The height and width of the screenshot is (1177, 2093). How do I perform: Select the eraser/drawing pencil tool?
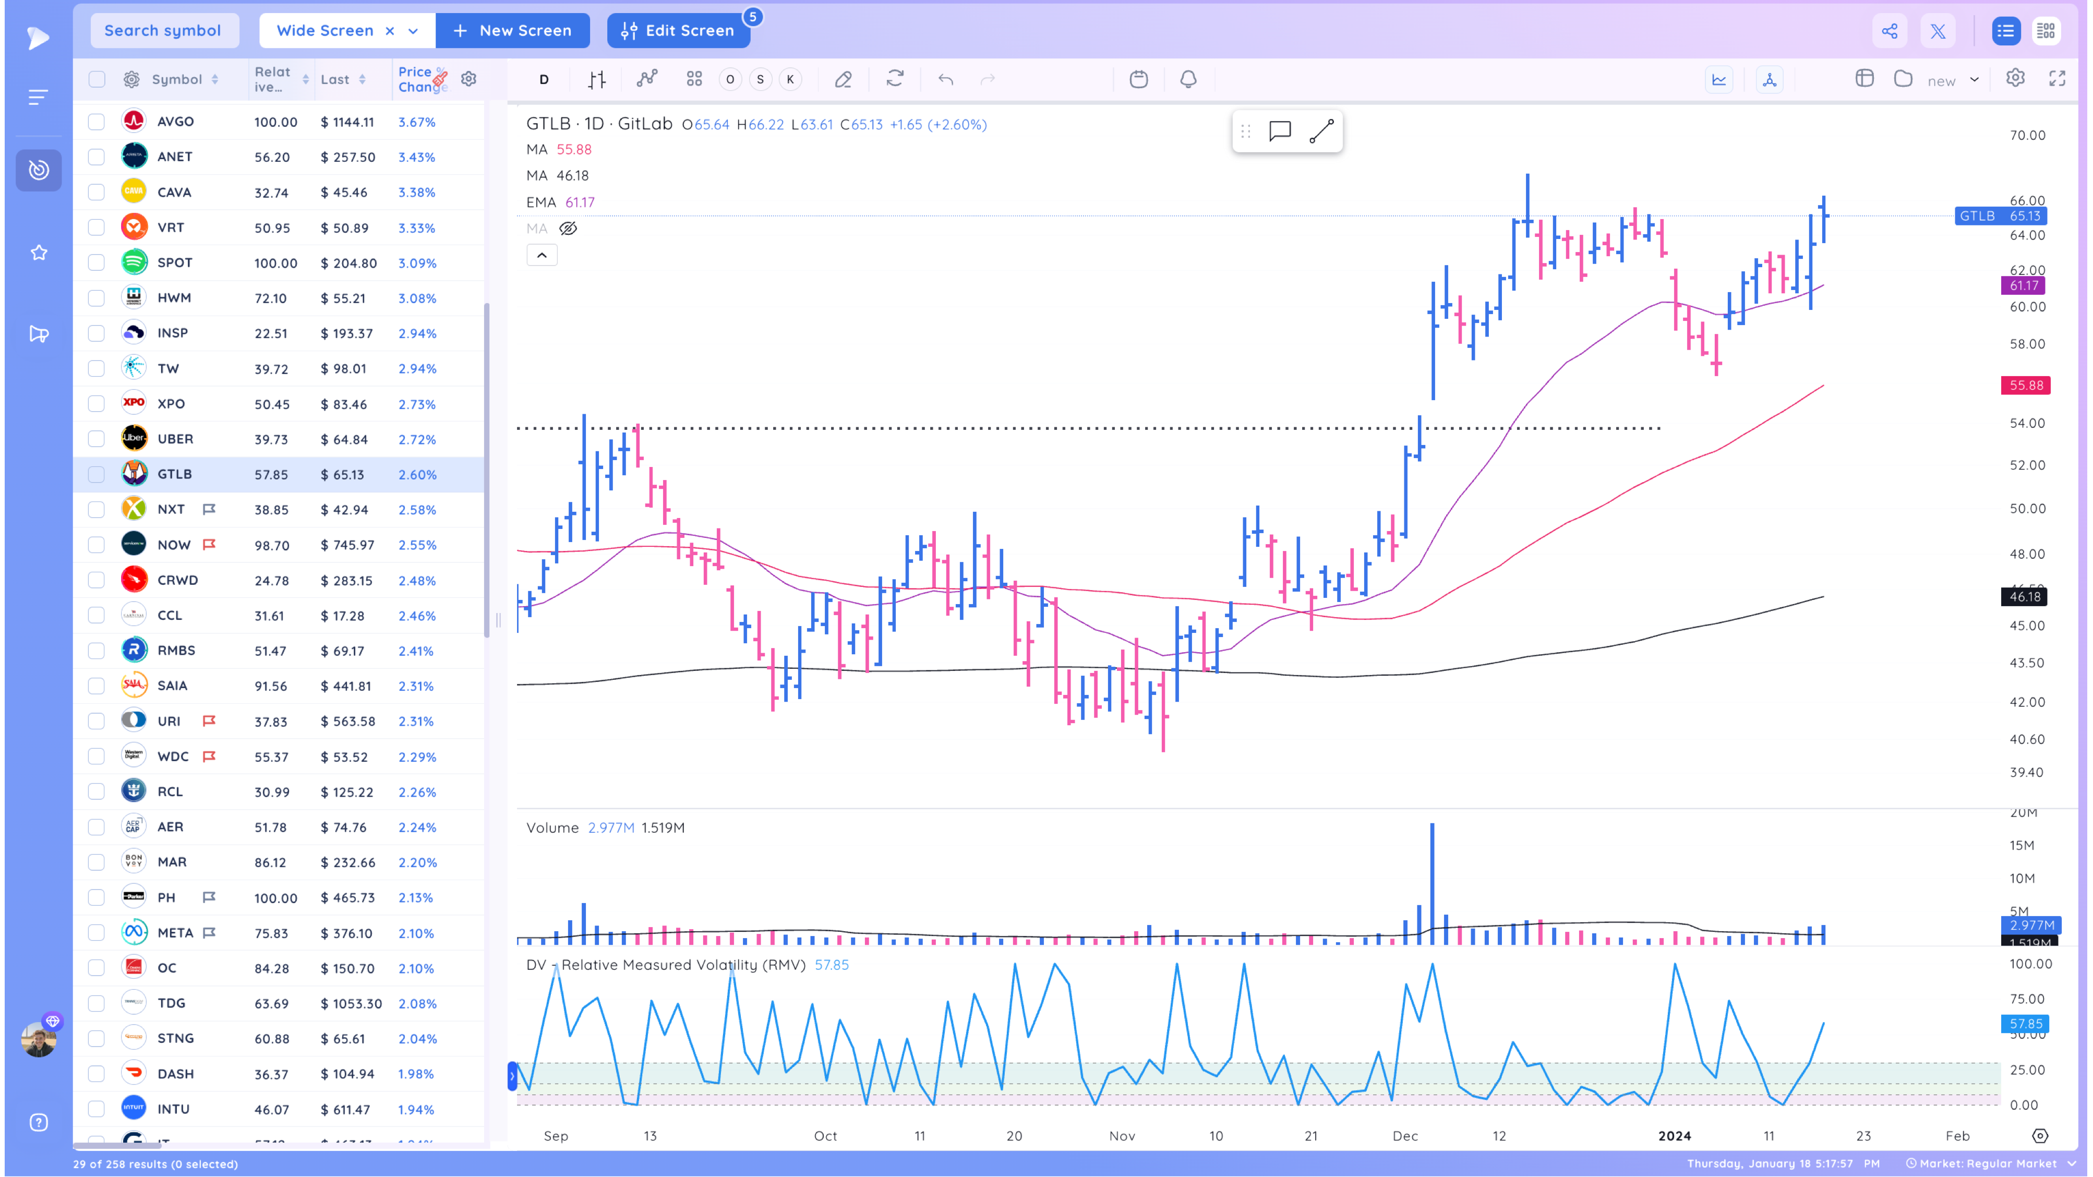844,79
